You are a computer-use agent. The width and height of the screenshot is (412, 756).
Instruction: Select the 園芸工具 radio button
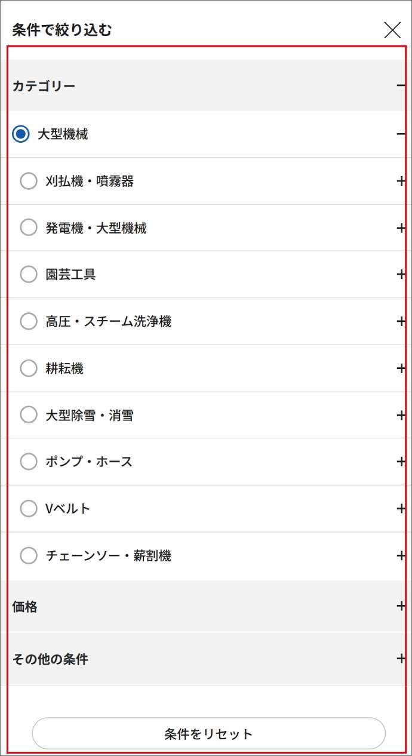pyautogui.click(x=28, y=274)
